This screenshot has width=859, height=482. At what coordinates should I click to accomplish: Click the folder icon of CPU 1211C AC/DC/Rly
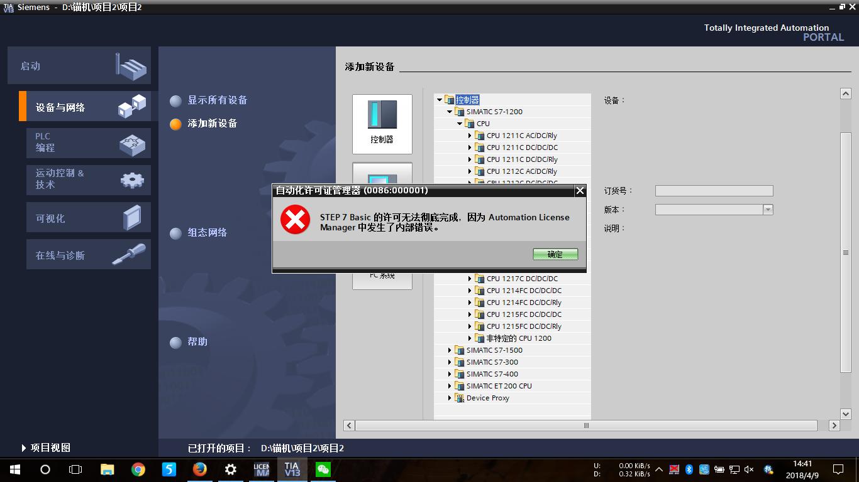point(480,136)
